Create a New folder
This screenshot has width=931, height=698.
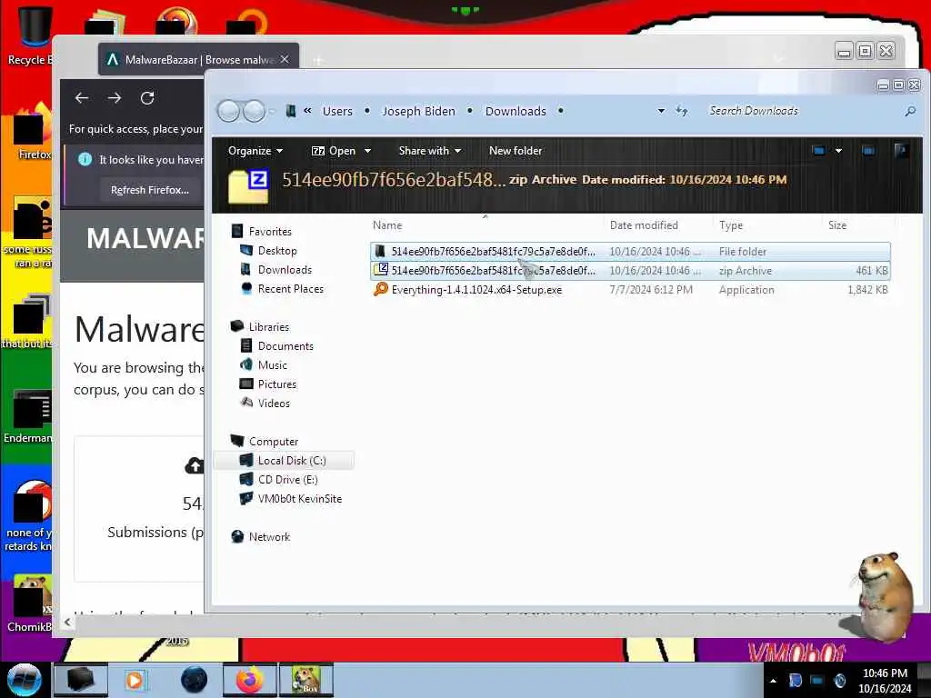click(x=516, y=151)
